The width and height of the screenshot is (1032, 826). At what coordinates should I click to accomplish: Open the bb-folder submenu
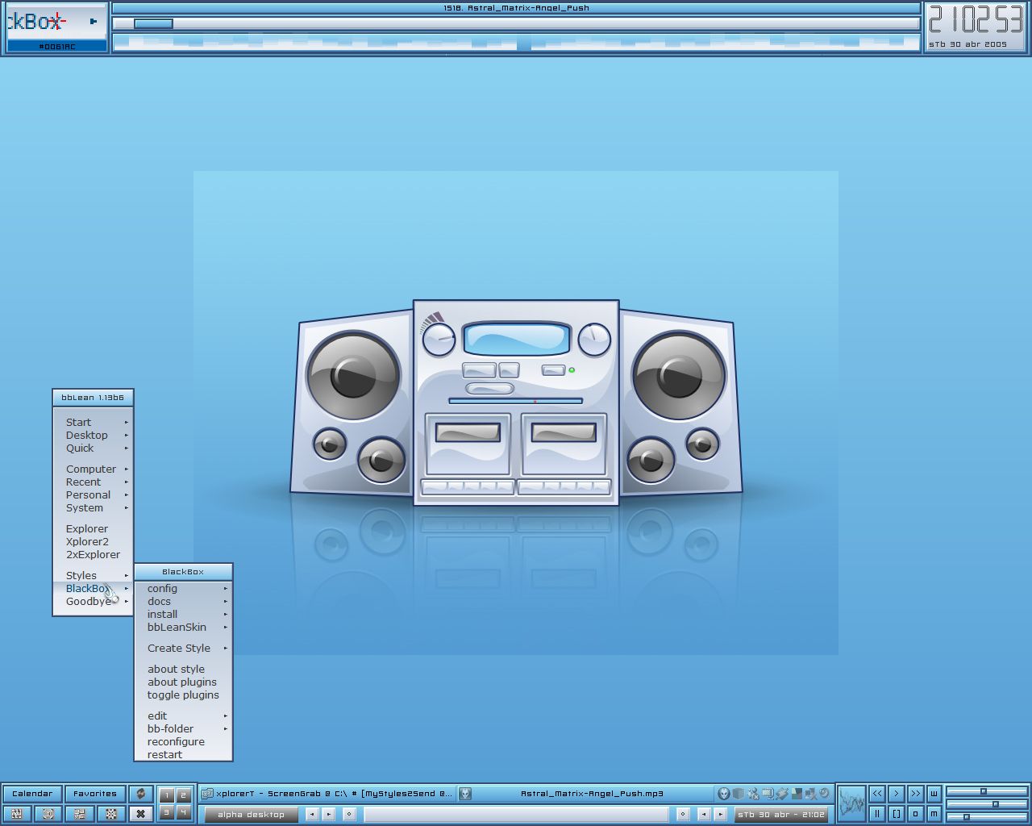pyautogui.click(x=183, y=728)
